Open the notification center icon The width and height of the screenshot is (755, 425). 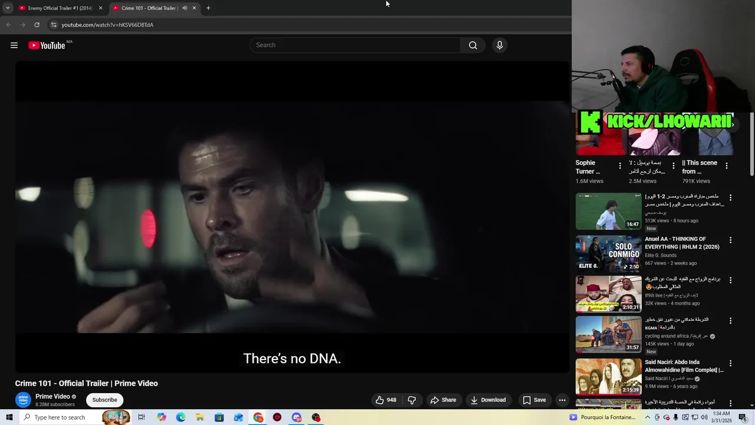click(743, 417)
